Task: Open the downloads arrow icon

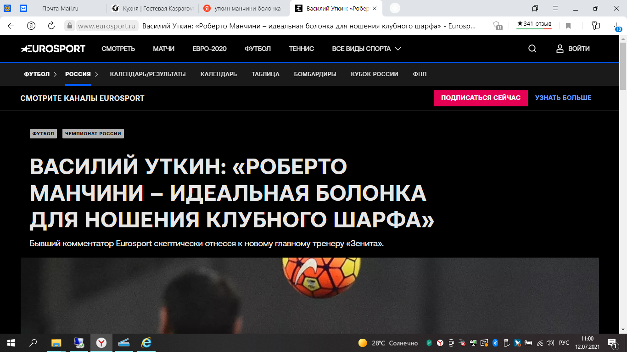Action: (x=617, y=26)
